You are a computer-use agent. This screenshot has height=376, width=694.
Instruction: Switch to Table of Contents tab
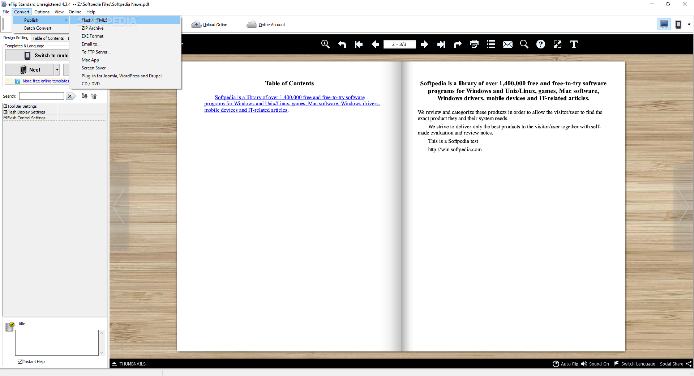(x=48, y=38)
